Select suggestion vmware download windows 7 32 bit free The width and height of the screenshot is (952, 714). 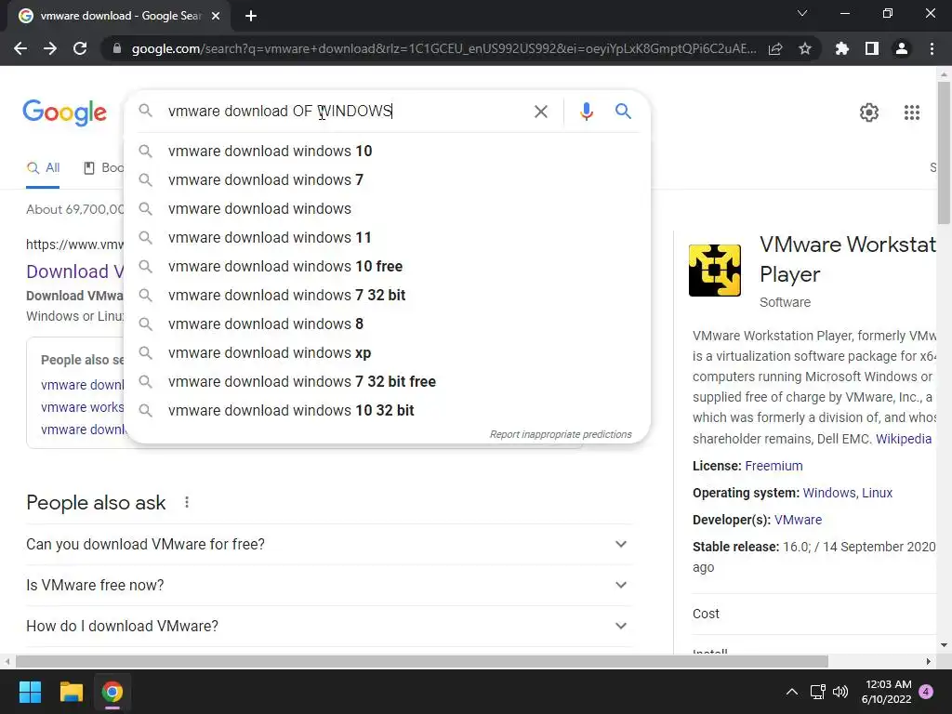coord(387,381)
